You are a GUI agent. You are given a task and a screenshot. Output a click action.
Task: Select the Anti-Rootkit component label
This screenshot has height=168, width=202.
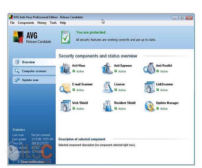click(164, 66)
